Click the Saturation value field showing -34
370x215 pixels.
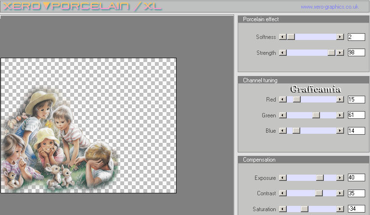click(357, 209)
